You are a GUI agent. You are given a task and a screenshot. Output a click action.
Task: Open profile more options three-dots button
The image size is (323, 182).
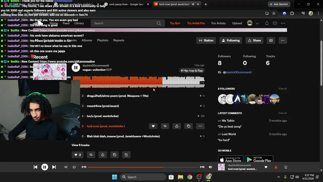click(x=283, y=40)
